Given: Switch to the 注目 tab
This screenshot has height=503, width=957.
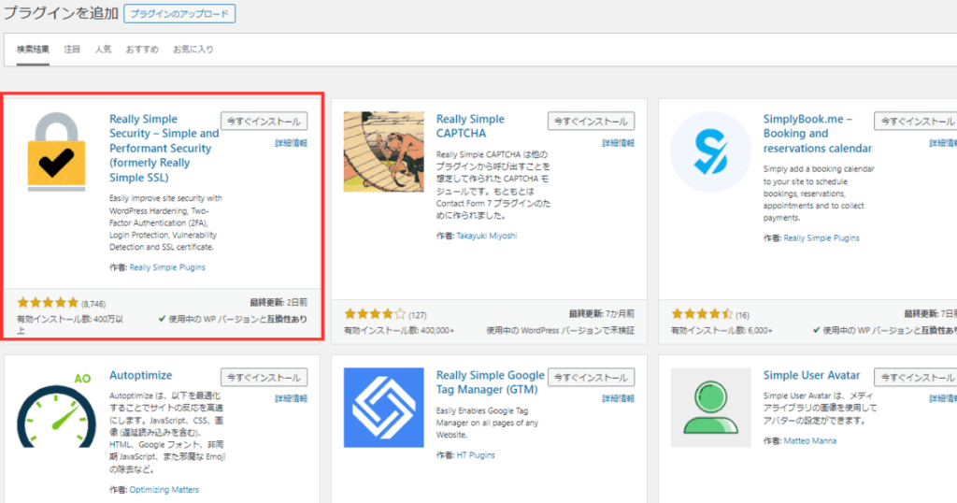Looking at the screenshot, I should [x=72, y=49].
